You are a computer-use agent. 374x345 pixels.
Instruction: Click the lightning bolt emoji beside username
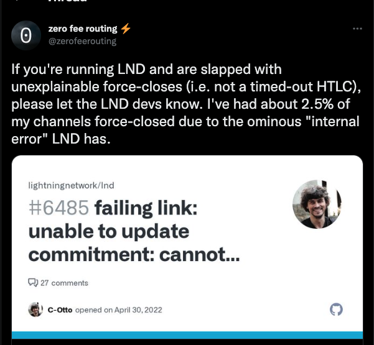tap(126, 29)
